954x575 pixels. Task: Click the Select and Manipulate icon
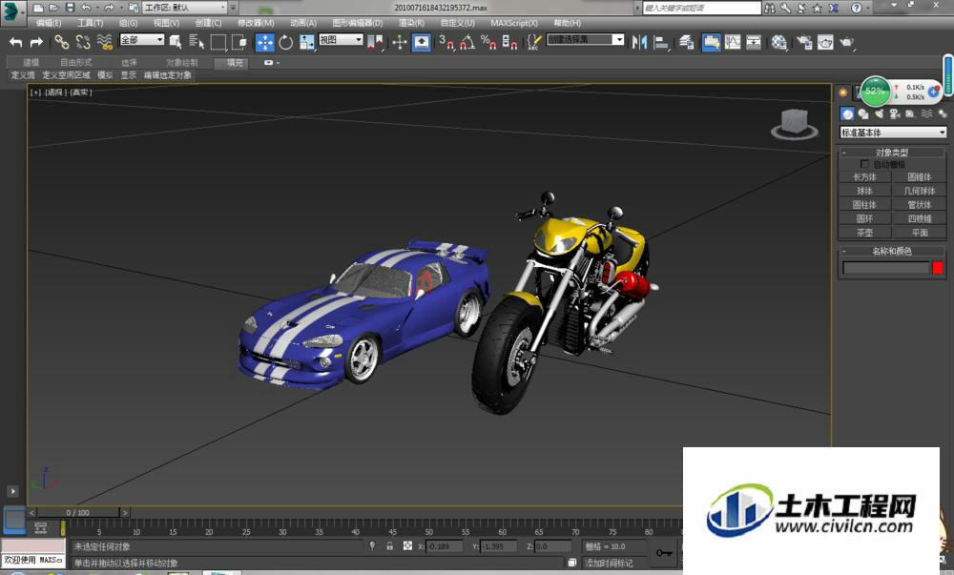[x=400, y=42]
